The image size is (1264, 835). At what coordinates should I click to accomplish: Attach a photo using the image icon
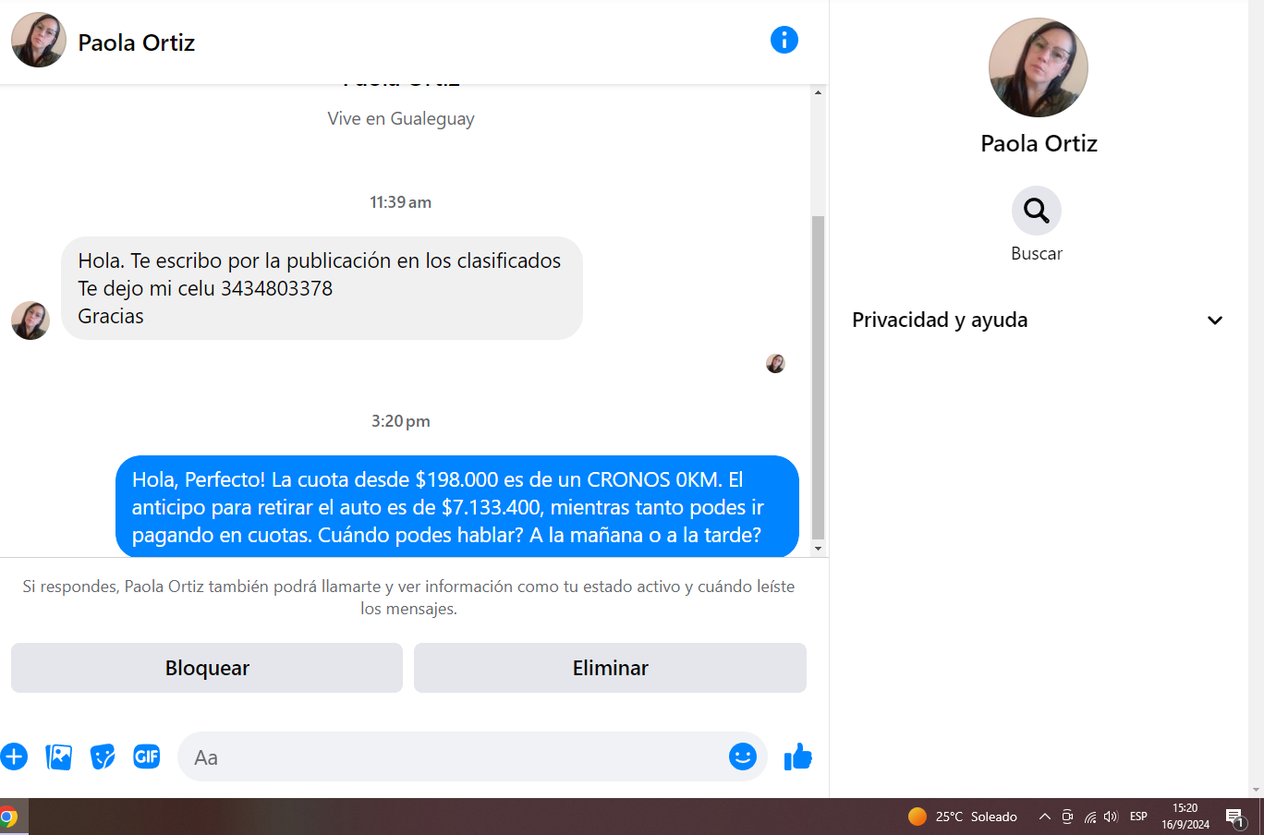pos(58,757)
